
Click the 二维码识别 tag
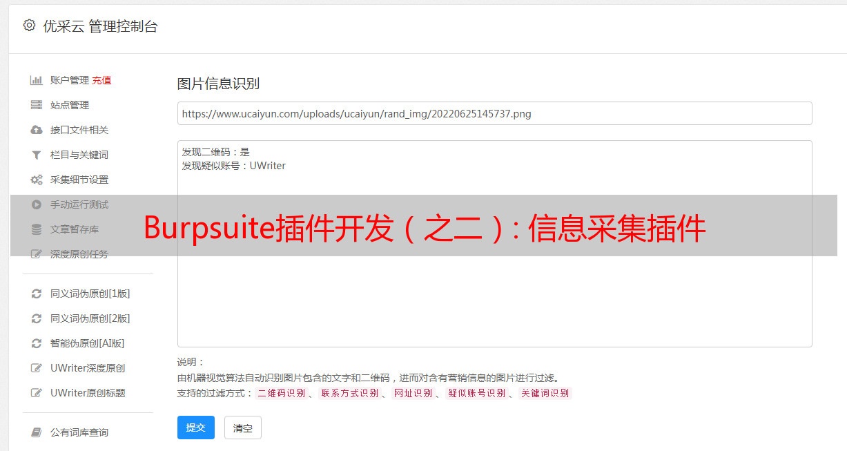(282, 393)
